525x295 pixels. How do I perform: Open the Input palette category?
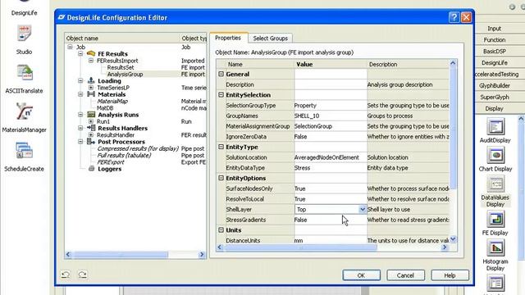click(x=494, y=29)
